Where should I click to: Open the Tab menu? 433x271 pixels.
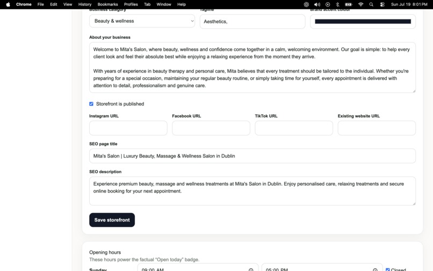[147, 4]
